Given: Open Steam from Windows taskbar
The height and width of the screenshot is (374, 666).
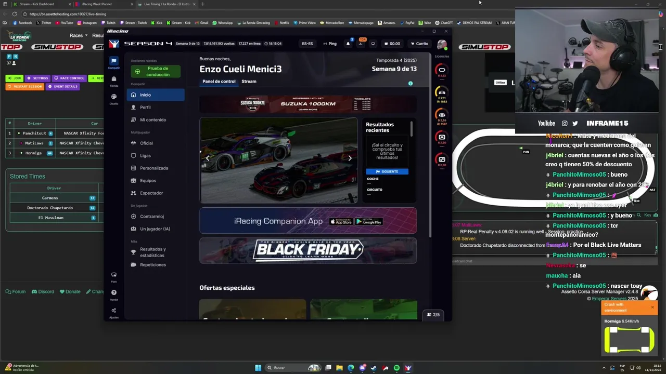Looking at the screenshot, I should point(374,368).
